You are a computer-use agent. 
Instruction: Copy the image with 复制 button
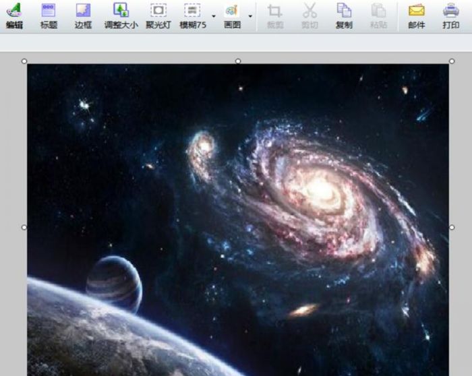(344, 15)
